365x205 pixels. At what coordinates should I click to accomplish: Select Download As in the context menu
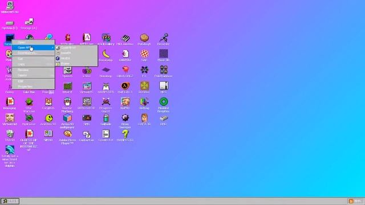tap(33, 53)
